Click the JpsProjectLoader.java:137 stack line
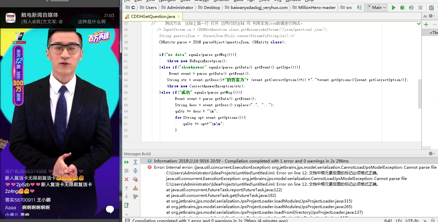Viewport: 438px width, 222px height. pos(265,212)
